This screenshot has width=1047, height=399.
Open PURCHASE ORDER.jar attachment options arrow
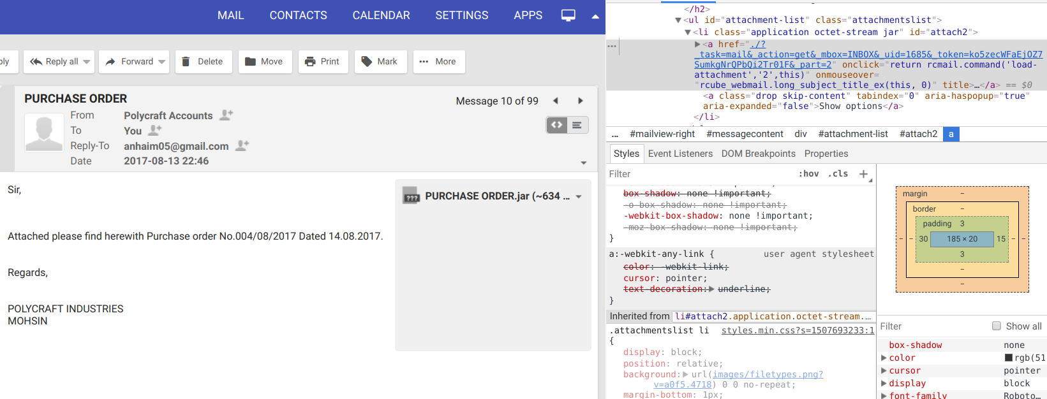coord(579,196)
